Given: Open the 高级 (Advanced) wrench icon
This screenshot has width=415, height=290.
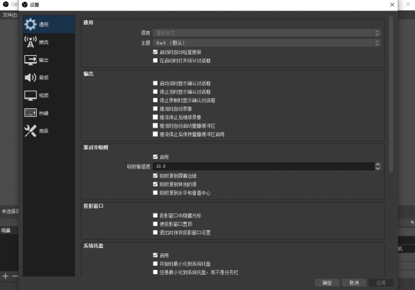Looking at the screenshot, I should click(x=30, y=130).
